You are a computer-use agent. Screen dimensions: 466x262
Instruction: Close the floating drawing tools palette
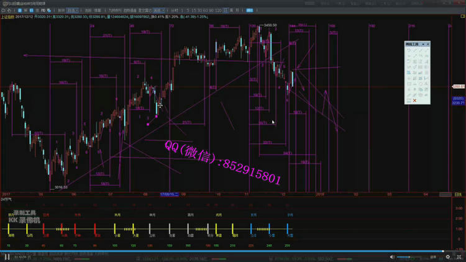428,44
